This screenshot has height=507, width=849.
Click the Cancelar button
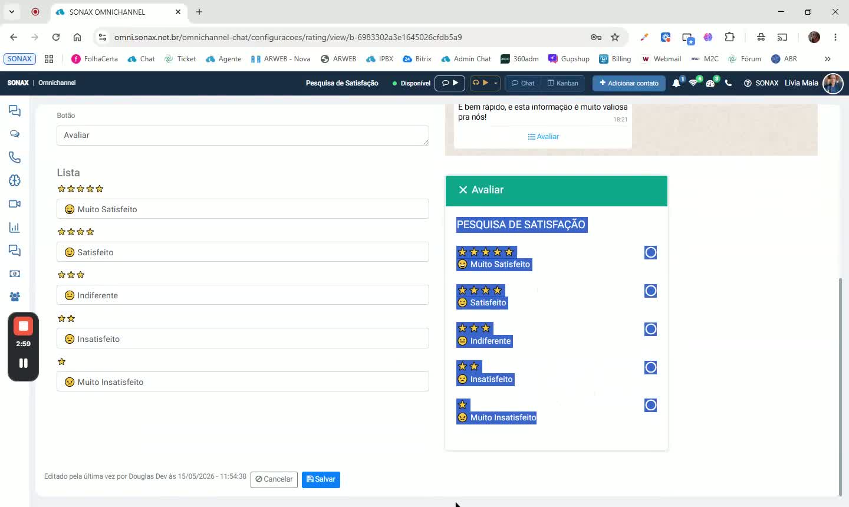[x=274, y=479]
